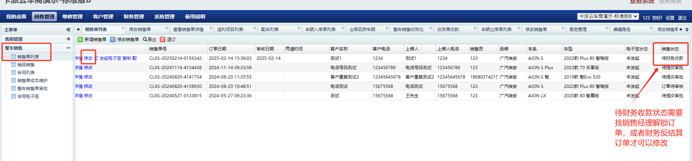Collapse the 主菜单 sidebar with double-chevron icon

click(68, 30)
